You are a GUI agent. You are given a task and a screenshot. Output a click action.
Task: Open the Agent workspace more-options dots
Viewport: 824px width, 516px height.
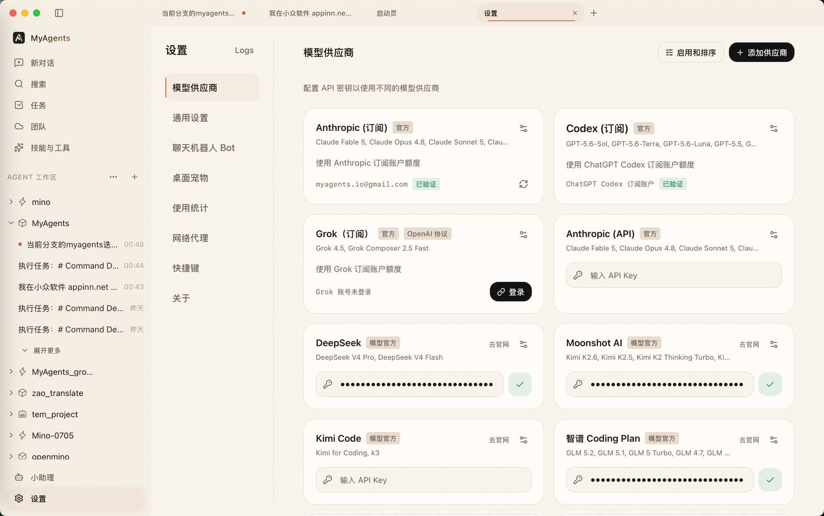click(113, 177)
